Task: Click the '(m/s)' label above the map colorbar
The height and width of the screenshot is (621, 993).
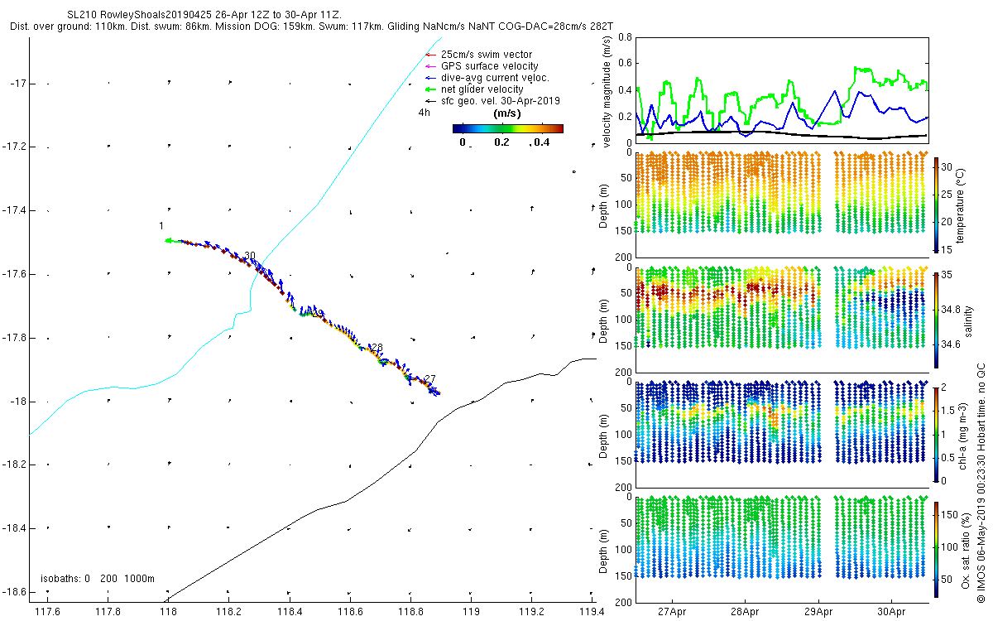Action: pyautogui.click(x=506, y=113)
